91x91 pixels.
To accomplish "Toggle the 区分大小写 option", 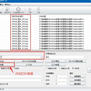I will click(x=4, y=84).
